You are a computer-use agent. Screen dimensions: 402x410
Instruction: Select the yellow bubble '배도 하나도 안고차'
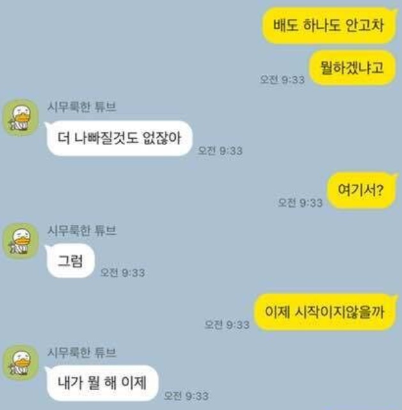329,26
